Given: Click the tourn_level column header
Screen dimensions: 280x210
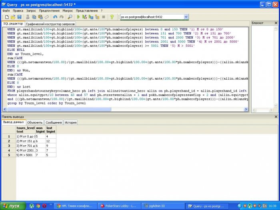Looking at the screenshot, I should 25,130.
